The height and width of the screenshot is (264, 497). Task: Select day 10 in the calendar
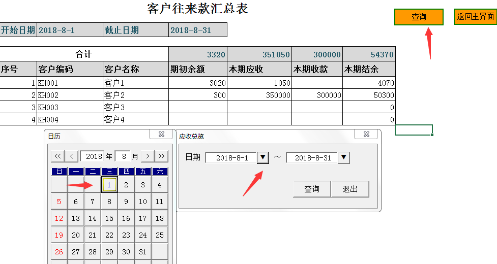pyautogui.click(x=143, y=202)
